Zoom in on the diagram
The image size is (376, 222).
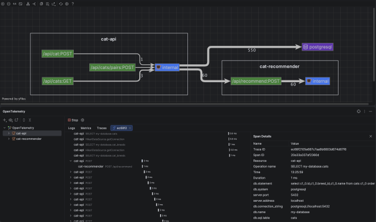point(2,4)
